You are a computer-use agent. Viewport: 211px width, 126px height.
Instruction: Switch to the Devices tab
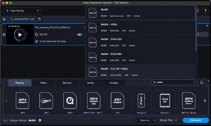[67, 83]
